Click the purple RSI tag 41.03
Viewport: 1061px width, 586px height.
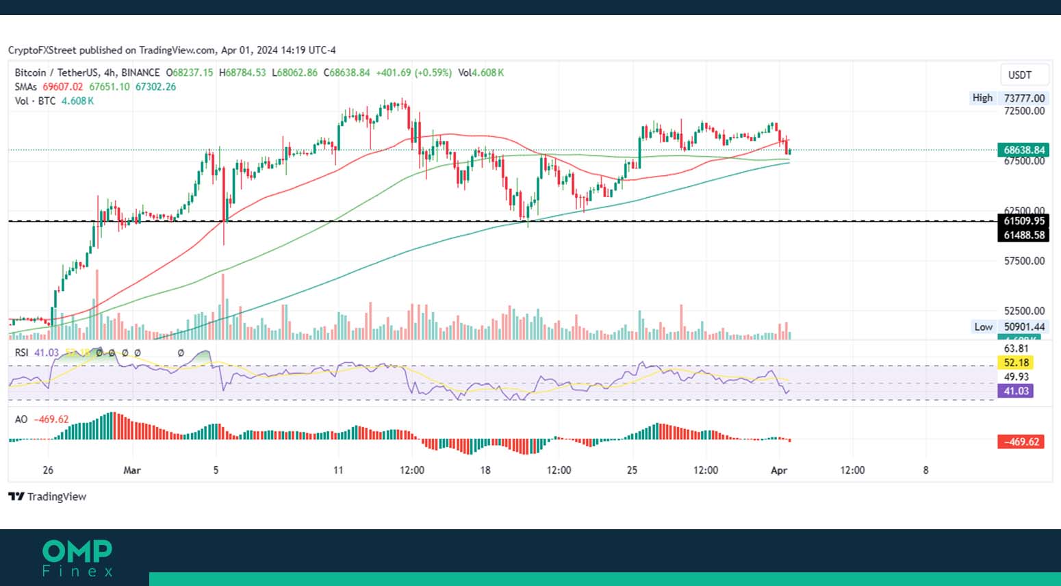[1016, 391]
